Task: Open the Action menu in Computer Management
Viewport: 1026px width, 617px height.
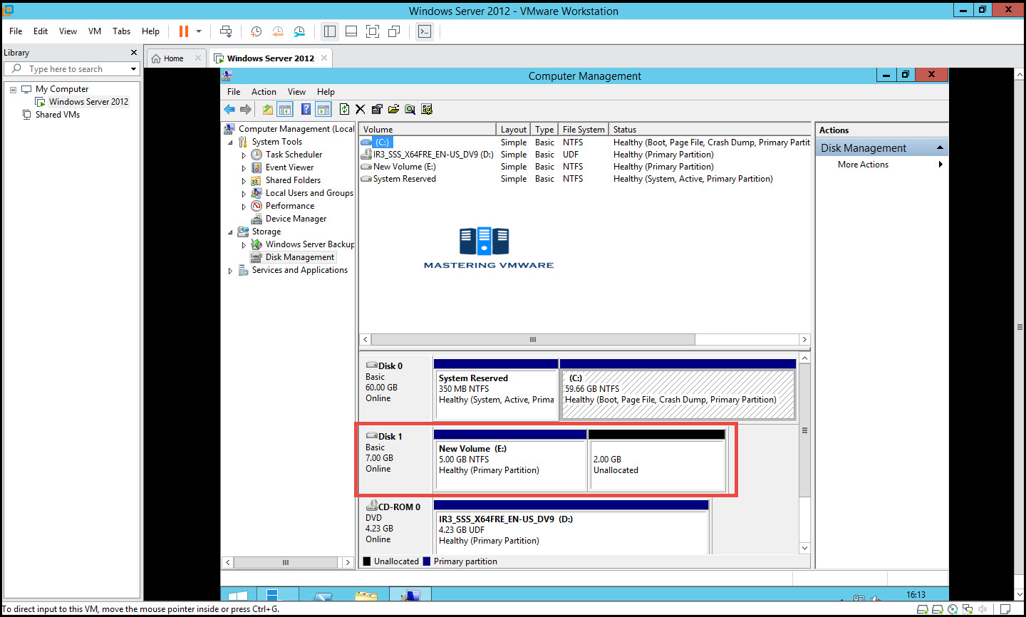Action: pyautogui.click(x=264, y=92)
